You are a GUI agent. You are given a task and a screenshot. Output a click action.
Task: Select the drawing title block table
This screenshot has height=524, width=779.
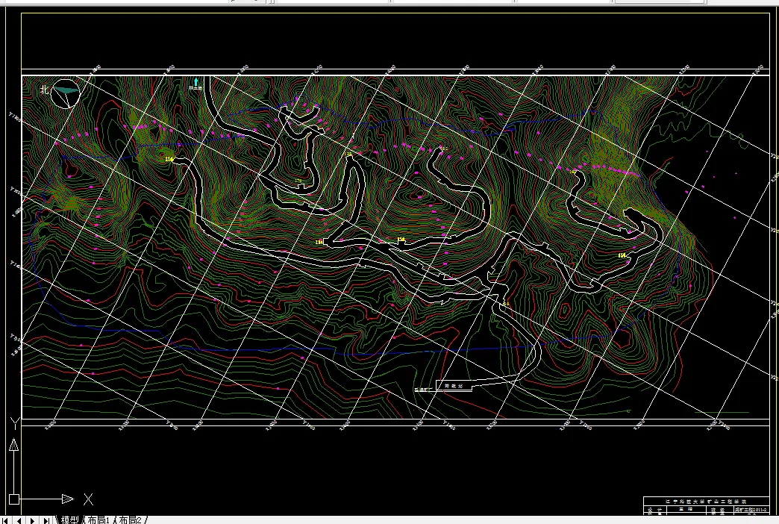click(706, 505)
